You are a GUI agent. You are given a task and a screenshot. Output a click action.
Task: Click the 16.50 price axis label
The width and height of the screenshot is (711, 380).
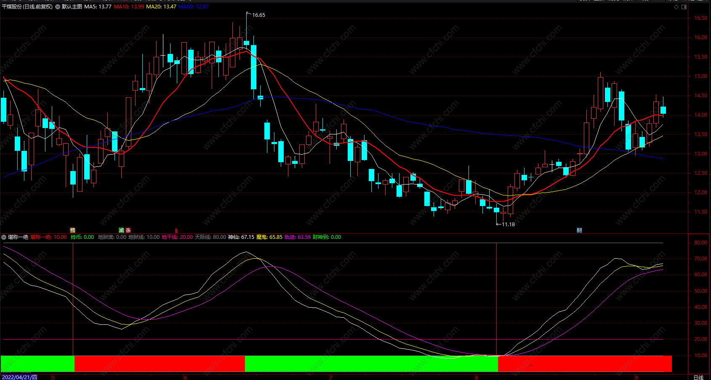(701, 18)
